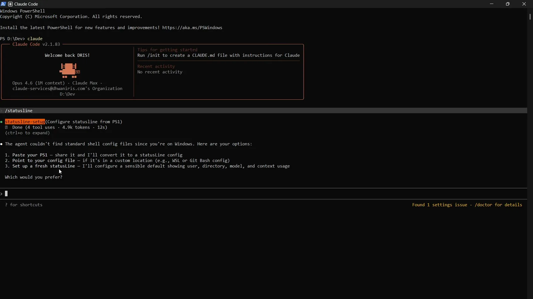
Task: Click 'Done (4 tool uses' summary line
Action: coord(60,128)
